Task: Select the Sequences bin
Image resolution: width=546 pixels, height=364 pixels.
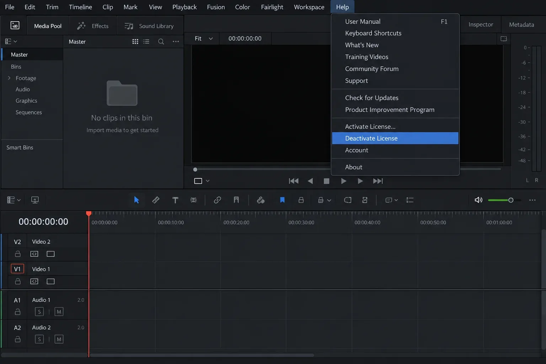Action: tap(29, 112)
